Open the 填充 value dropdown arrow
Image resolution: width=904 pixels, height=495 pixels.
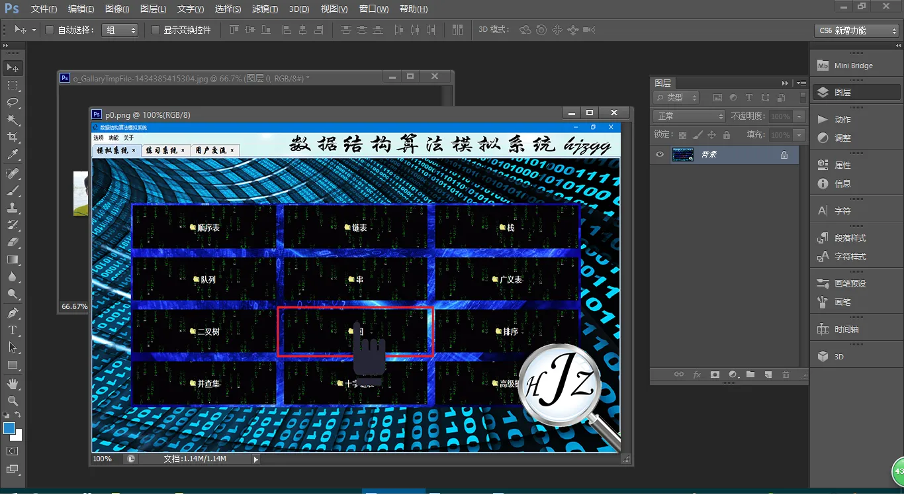pos(799,135)
